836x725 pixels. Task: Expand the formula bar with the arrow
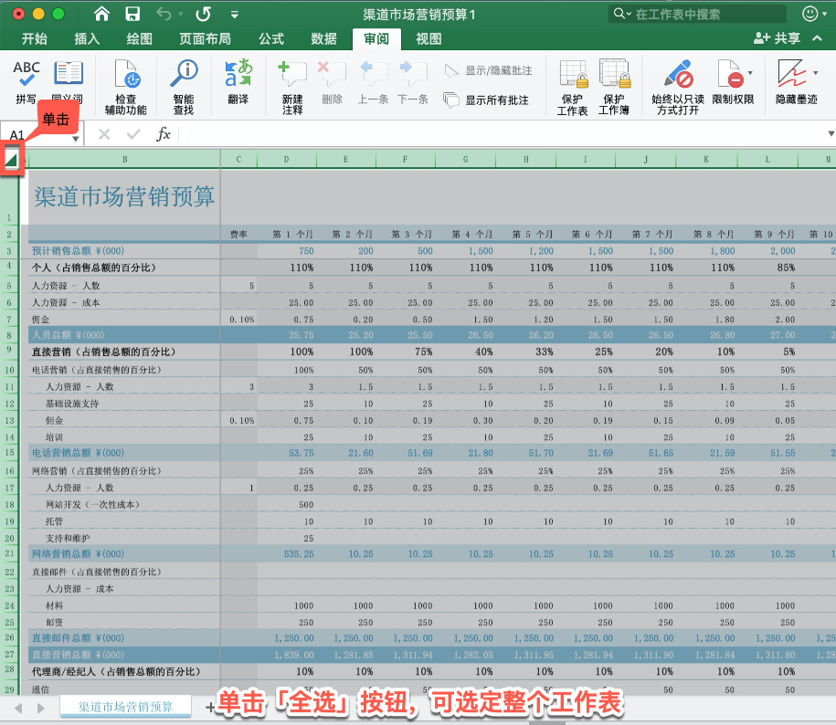[831, 133]
